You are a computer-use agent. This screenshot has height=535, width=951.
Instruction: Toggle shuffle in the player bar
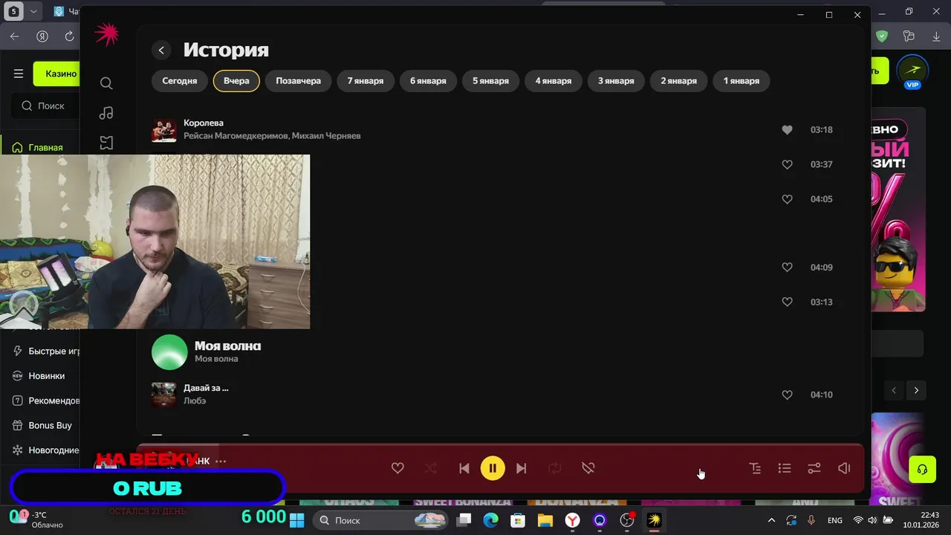431,468
